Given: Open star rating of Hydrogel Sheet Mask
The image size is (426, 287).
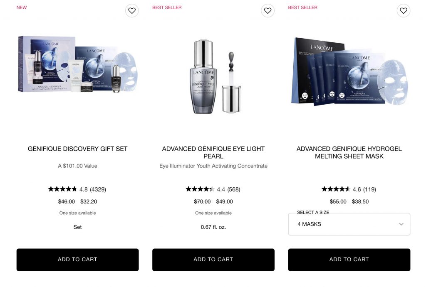Looking at the screenshot, I should 336,189.
